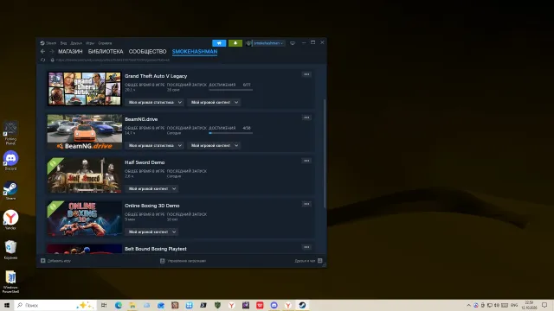Open the Вид menu
554x311 pixels.
(x=63, y=43)
